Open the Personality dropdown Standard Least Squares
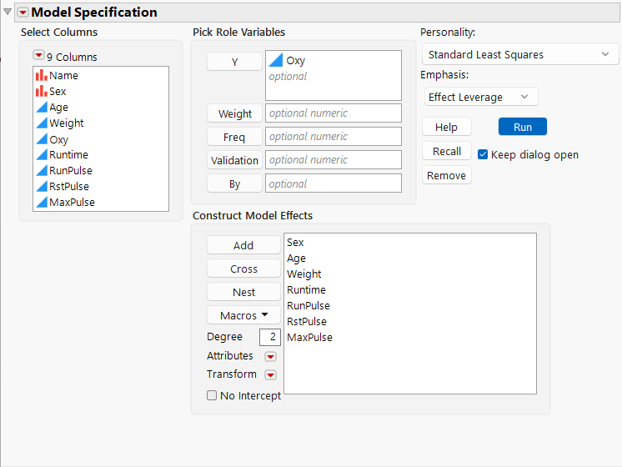This screenshot has height=467, width=622. click(519, 54)
